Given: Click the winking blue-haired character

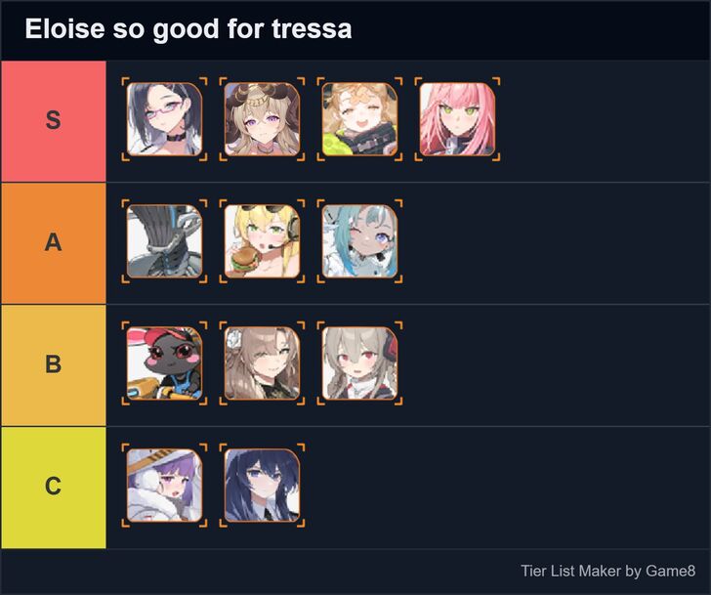Looking at the screenshot, I should click(x=359, y=241).
